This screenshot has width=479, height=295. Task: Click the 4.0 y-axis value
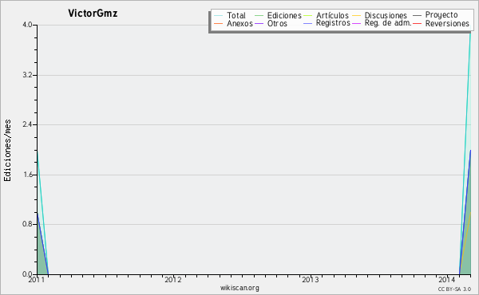point(27,25)
